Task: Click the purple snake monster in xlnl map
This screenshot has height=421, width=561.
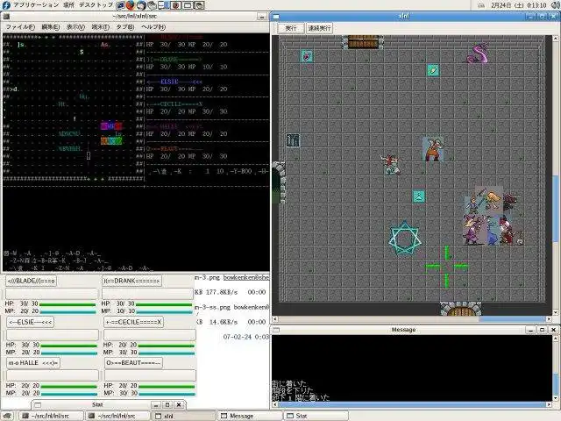Action: [x=478, y=53]
